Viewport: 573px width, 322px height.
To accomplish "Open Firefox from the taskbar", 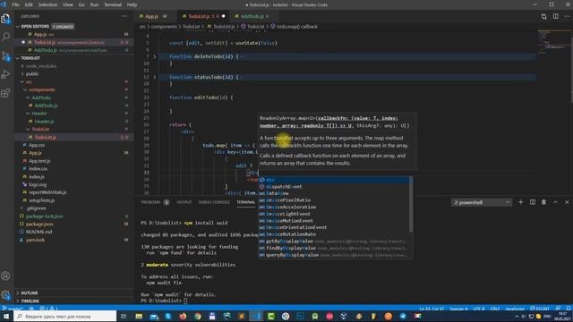I will pyautogui.click(x=183, y=316).
